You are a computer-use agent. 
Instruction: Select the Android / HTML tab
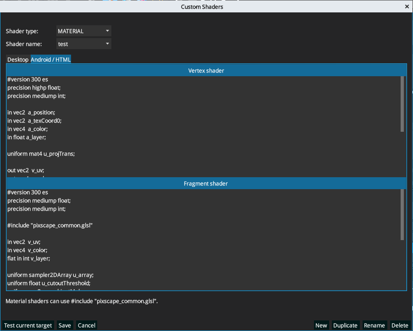pyautogui.click(x=50, y=59)
